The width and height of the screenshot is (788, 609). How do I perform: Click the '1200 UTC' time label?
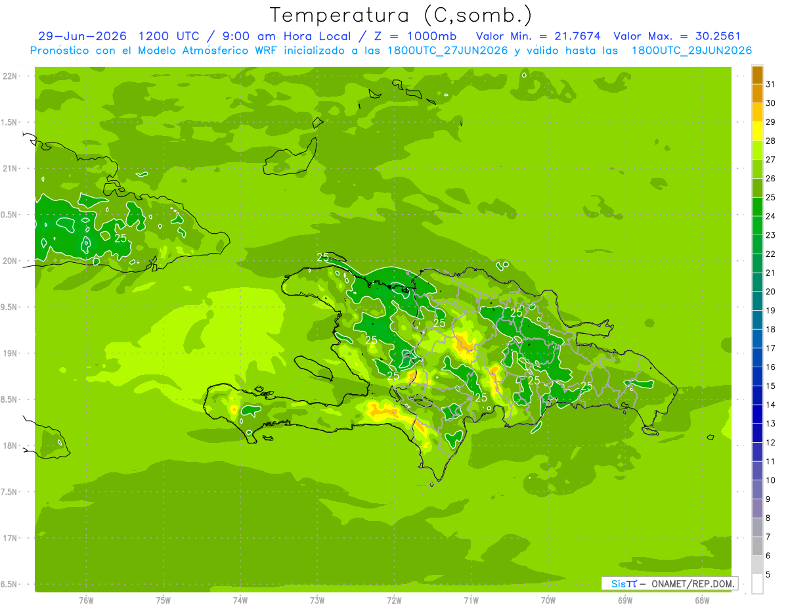[x=170, y=37]
